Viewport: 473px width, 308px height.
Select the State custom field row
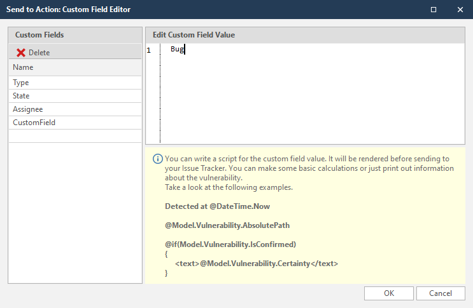(74, 96)
